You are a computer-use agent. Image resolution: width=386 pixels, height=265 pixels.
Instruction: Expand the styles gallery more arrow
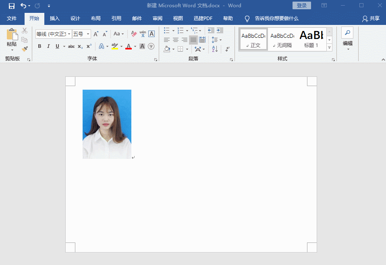329,47
